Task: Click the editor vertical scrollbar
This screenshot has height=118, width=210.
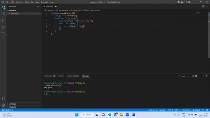Action: [x=209, y=35]
